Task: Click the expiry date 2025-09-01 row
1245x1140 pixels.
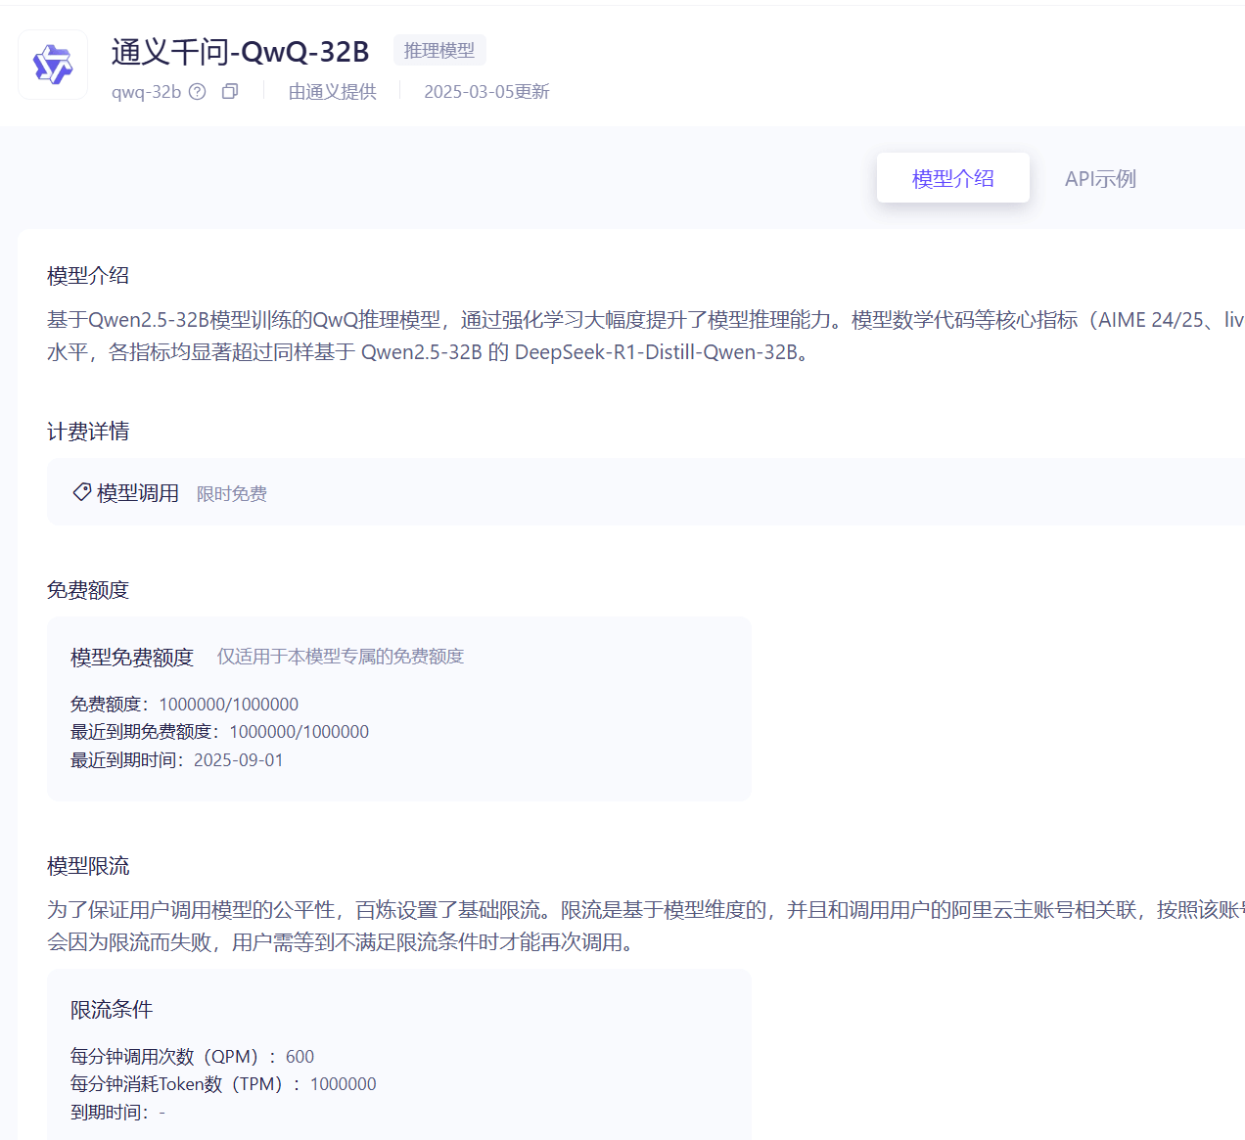Action: click(176, 760)
